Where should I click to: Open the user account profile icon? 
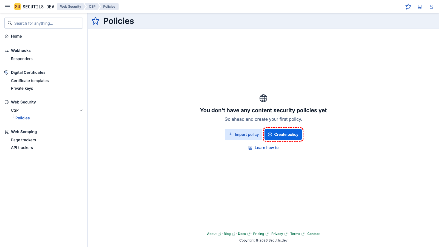[431, 7]
